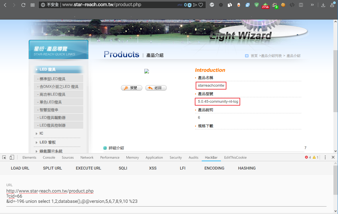The width and height of the screenshot is (338, 214).
Task: Click the 返回 return button
Action: click(156, 88)
